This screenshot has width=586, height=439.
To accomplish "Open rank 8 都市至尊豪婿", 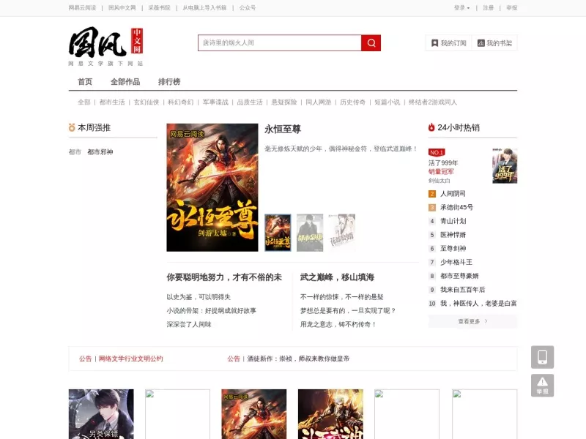I will 459,276.
